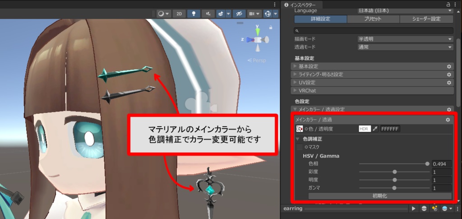Open the gear menu for ライティング・明るさ設定
This screenshot has width=462, height=219.
coord(449,75)
